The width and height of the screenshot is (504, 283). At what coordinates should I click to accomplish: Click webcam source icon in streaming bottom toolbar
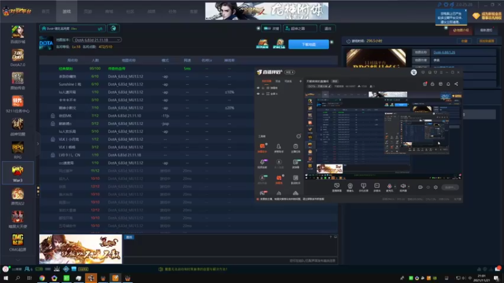click(350, 187)
